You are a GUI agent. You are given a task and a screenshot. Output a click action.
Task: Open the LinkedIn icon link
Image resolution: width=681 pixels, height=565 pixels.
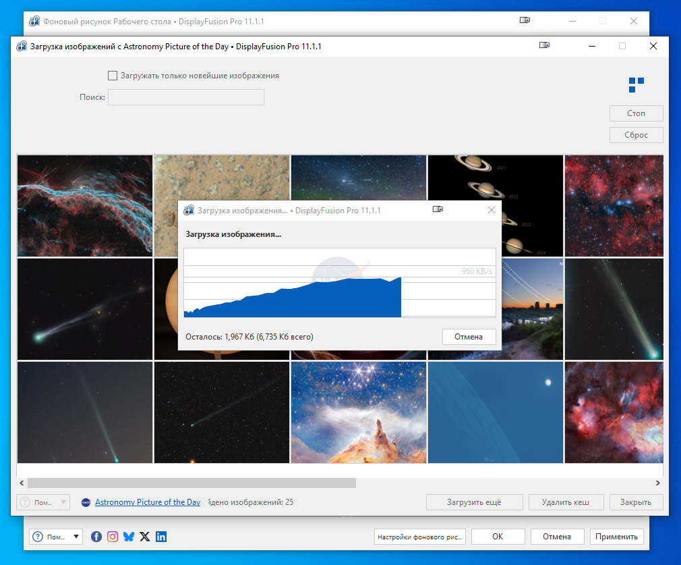click(x=161, y=537)
